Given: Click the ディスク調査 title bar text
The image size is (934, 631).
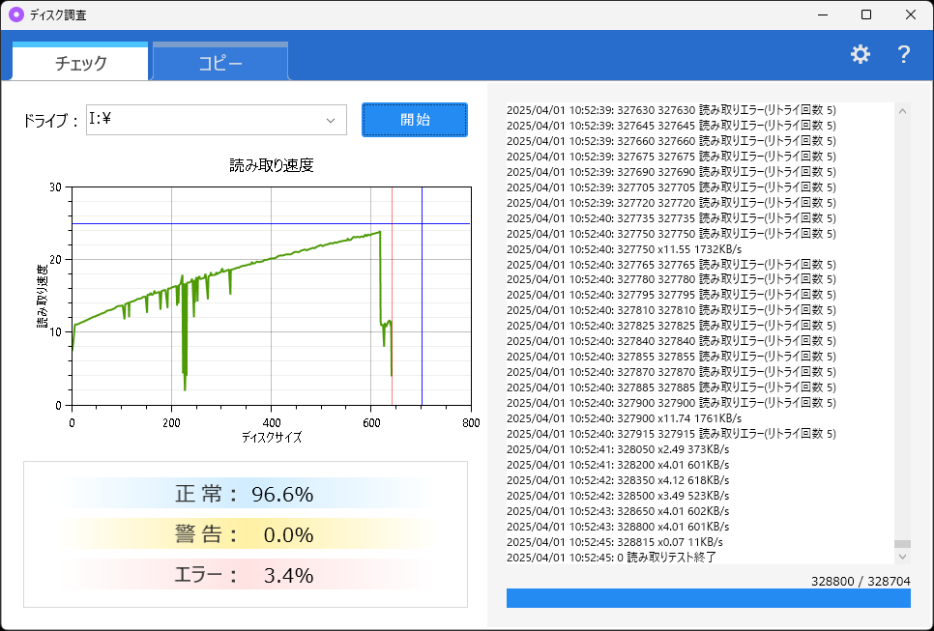Looking at the screenshot, I should tap(58, 14).
